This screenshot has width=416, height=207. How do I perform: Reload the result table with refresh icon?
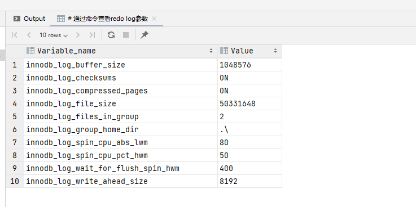click(x=111, y=35)
